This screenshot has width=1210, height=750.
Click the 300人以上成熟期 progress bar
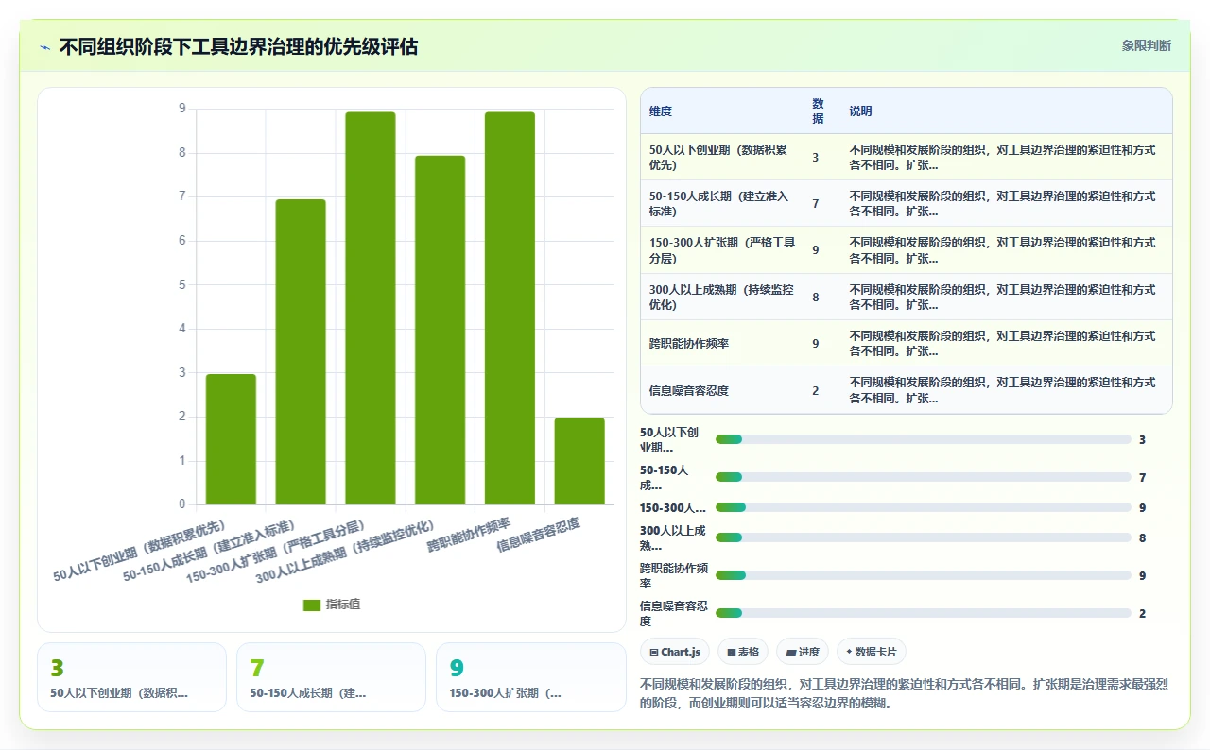(x=924, y=537)
